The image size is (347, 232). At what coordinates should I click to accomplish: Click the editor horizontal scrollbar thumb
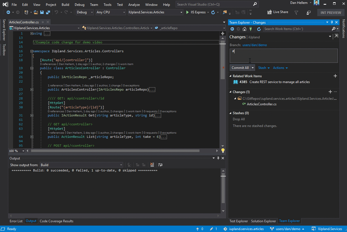[115, 151]
